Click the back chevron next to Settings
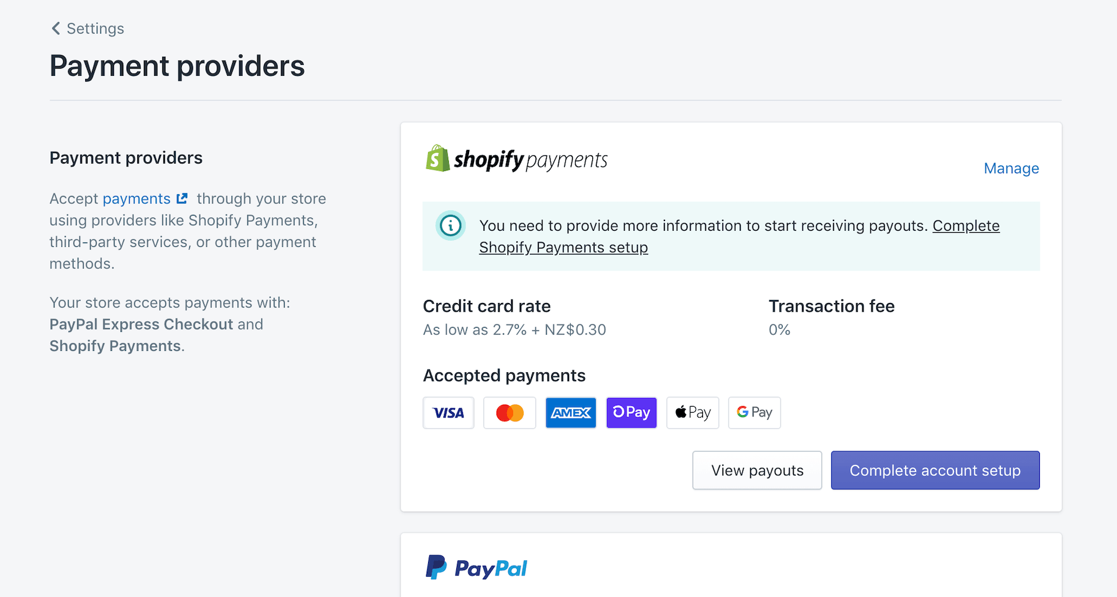The image size is (1117, 597). pos(55,28)
